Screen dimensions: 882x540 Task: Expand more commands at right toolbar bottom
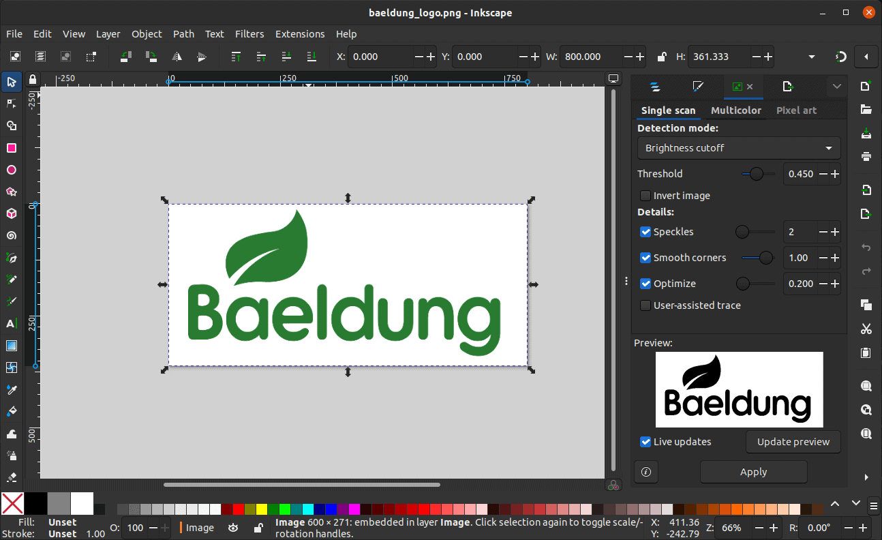pyautogui.click(x=866, y=477)
